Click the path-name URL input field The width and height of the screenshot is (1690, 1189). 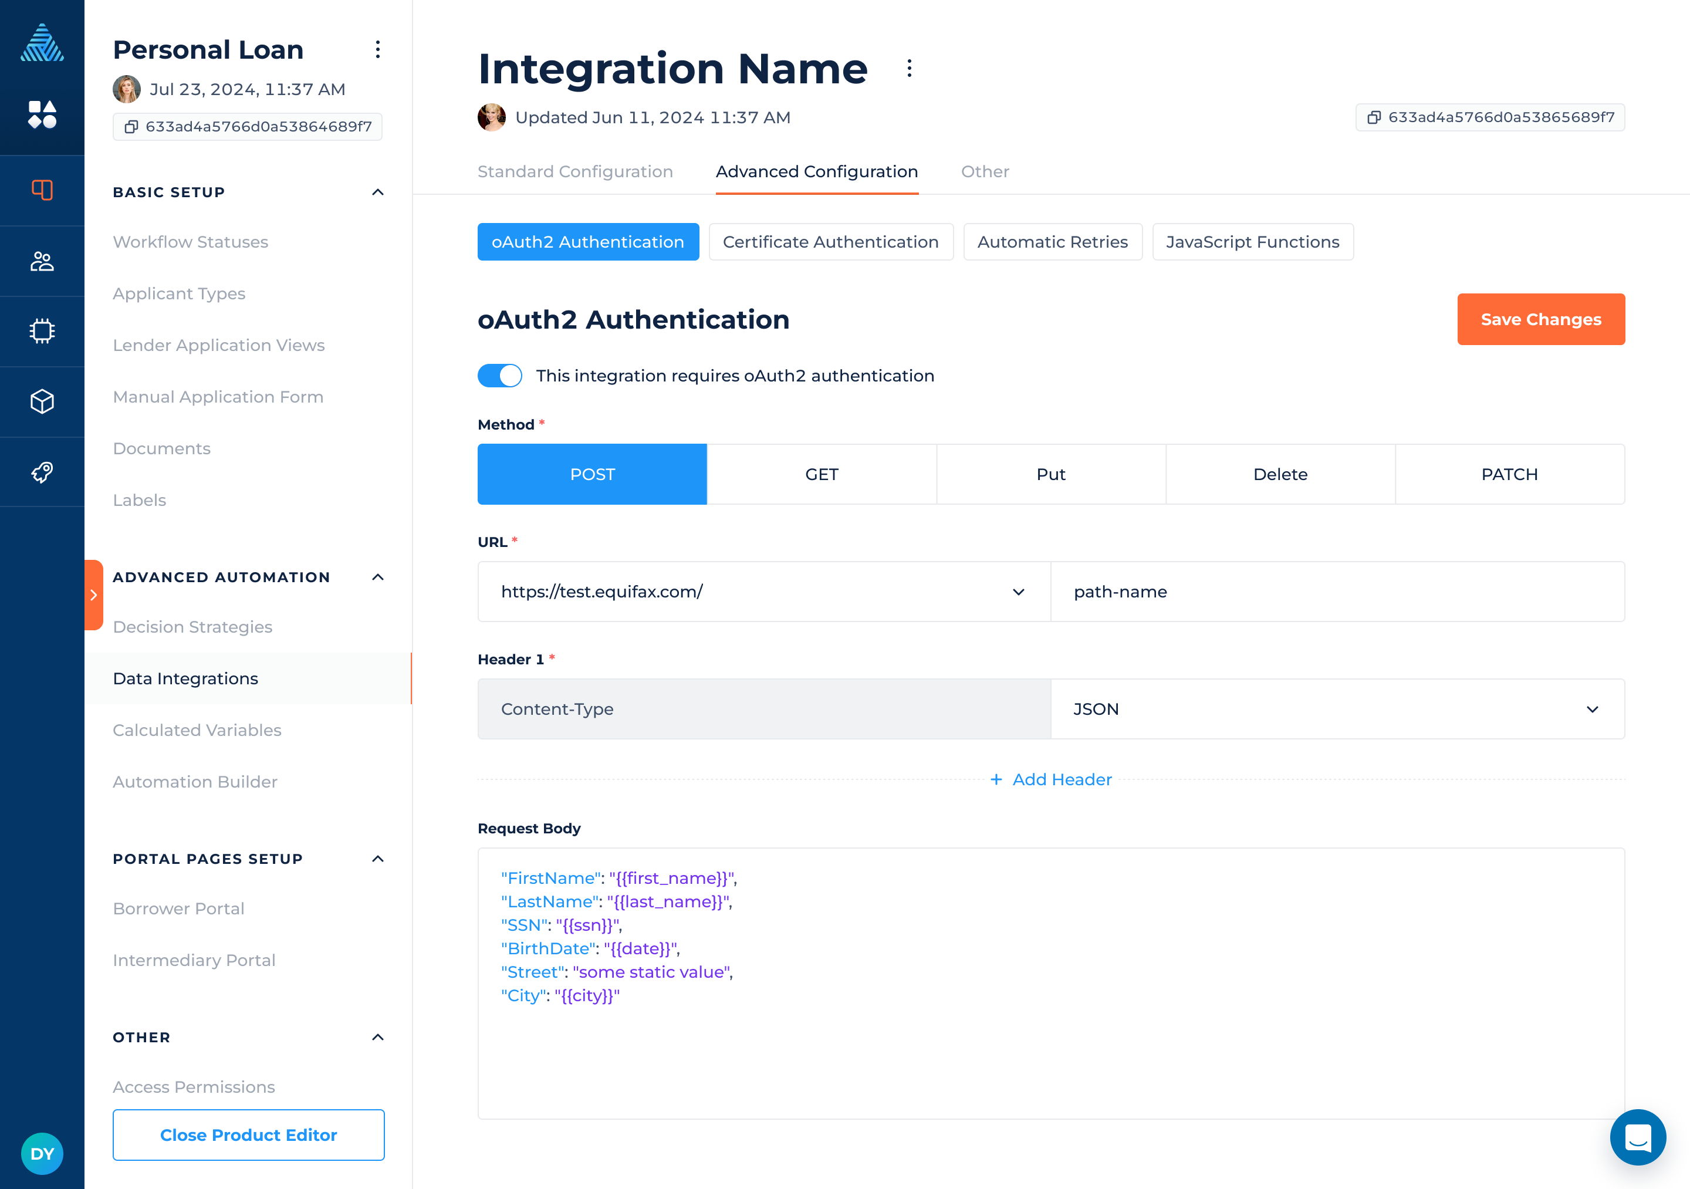(x=1337, y=592)
